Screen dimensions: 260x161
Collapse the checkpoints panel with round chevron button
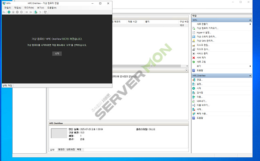coord(186,70)
